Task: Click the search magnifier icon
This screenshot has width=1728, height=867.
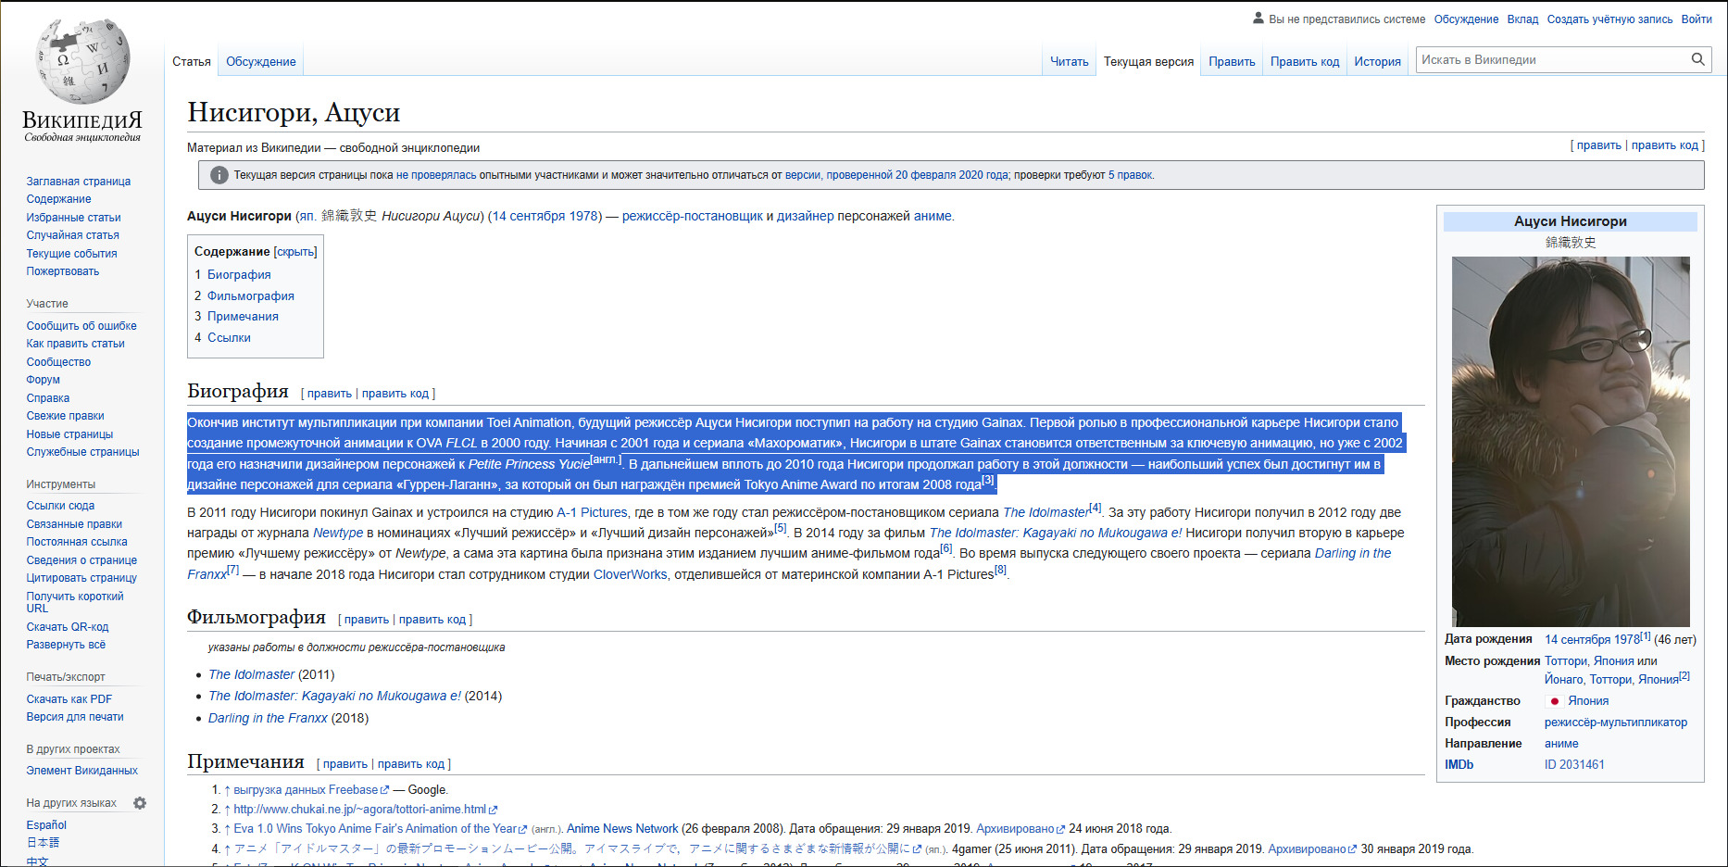Action: coord(1697,59)
